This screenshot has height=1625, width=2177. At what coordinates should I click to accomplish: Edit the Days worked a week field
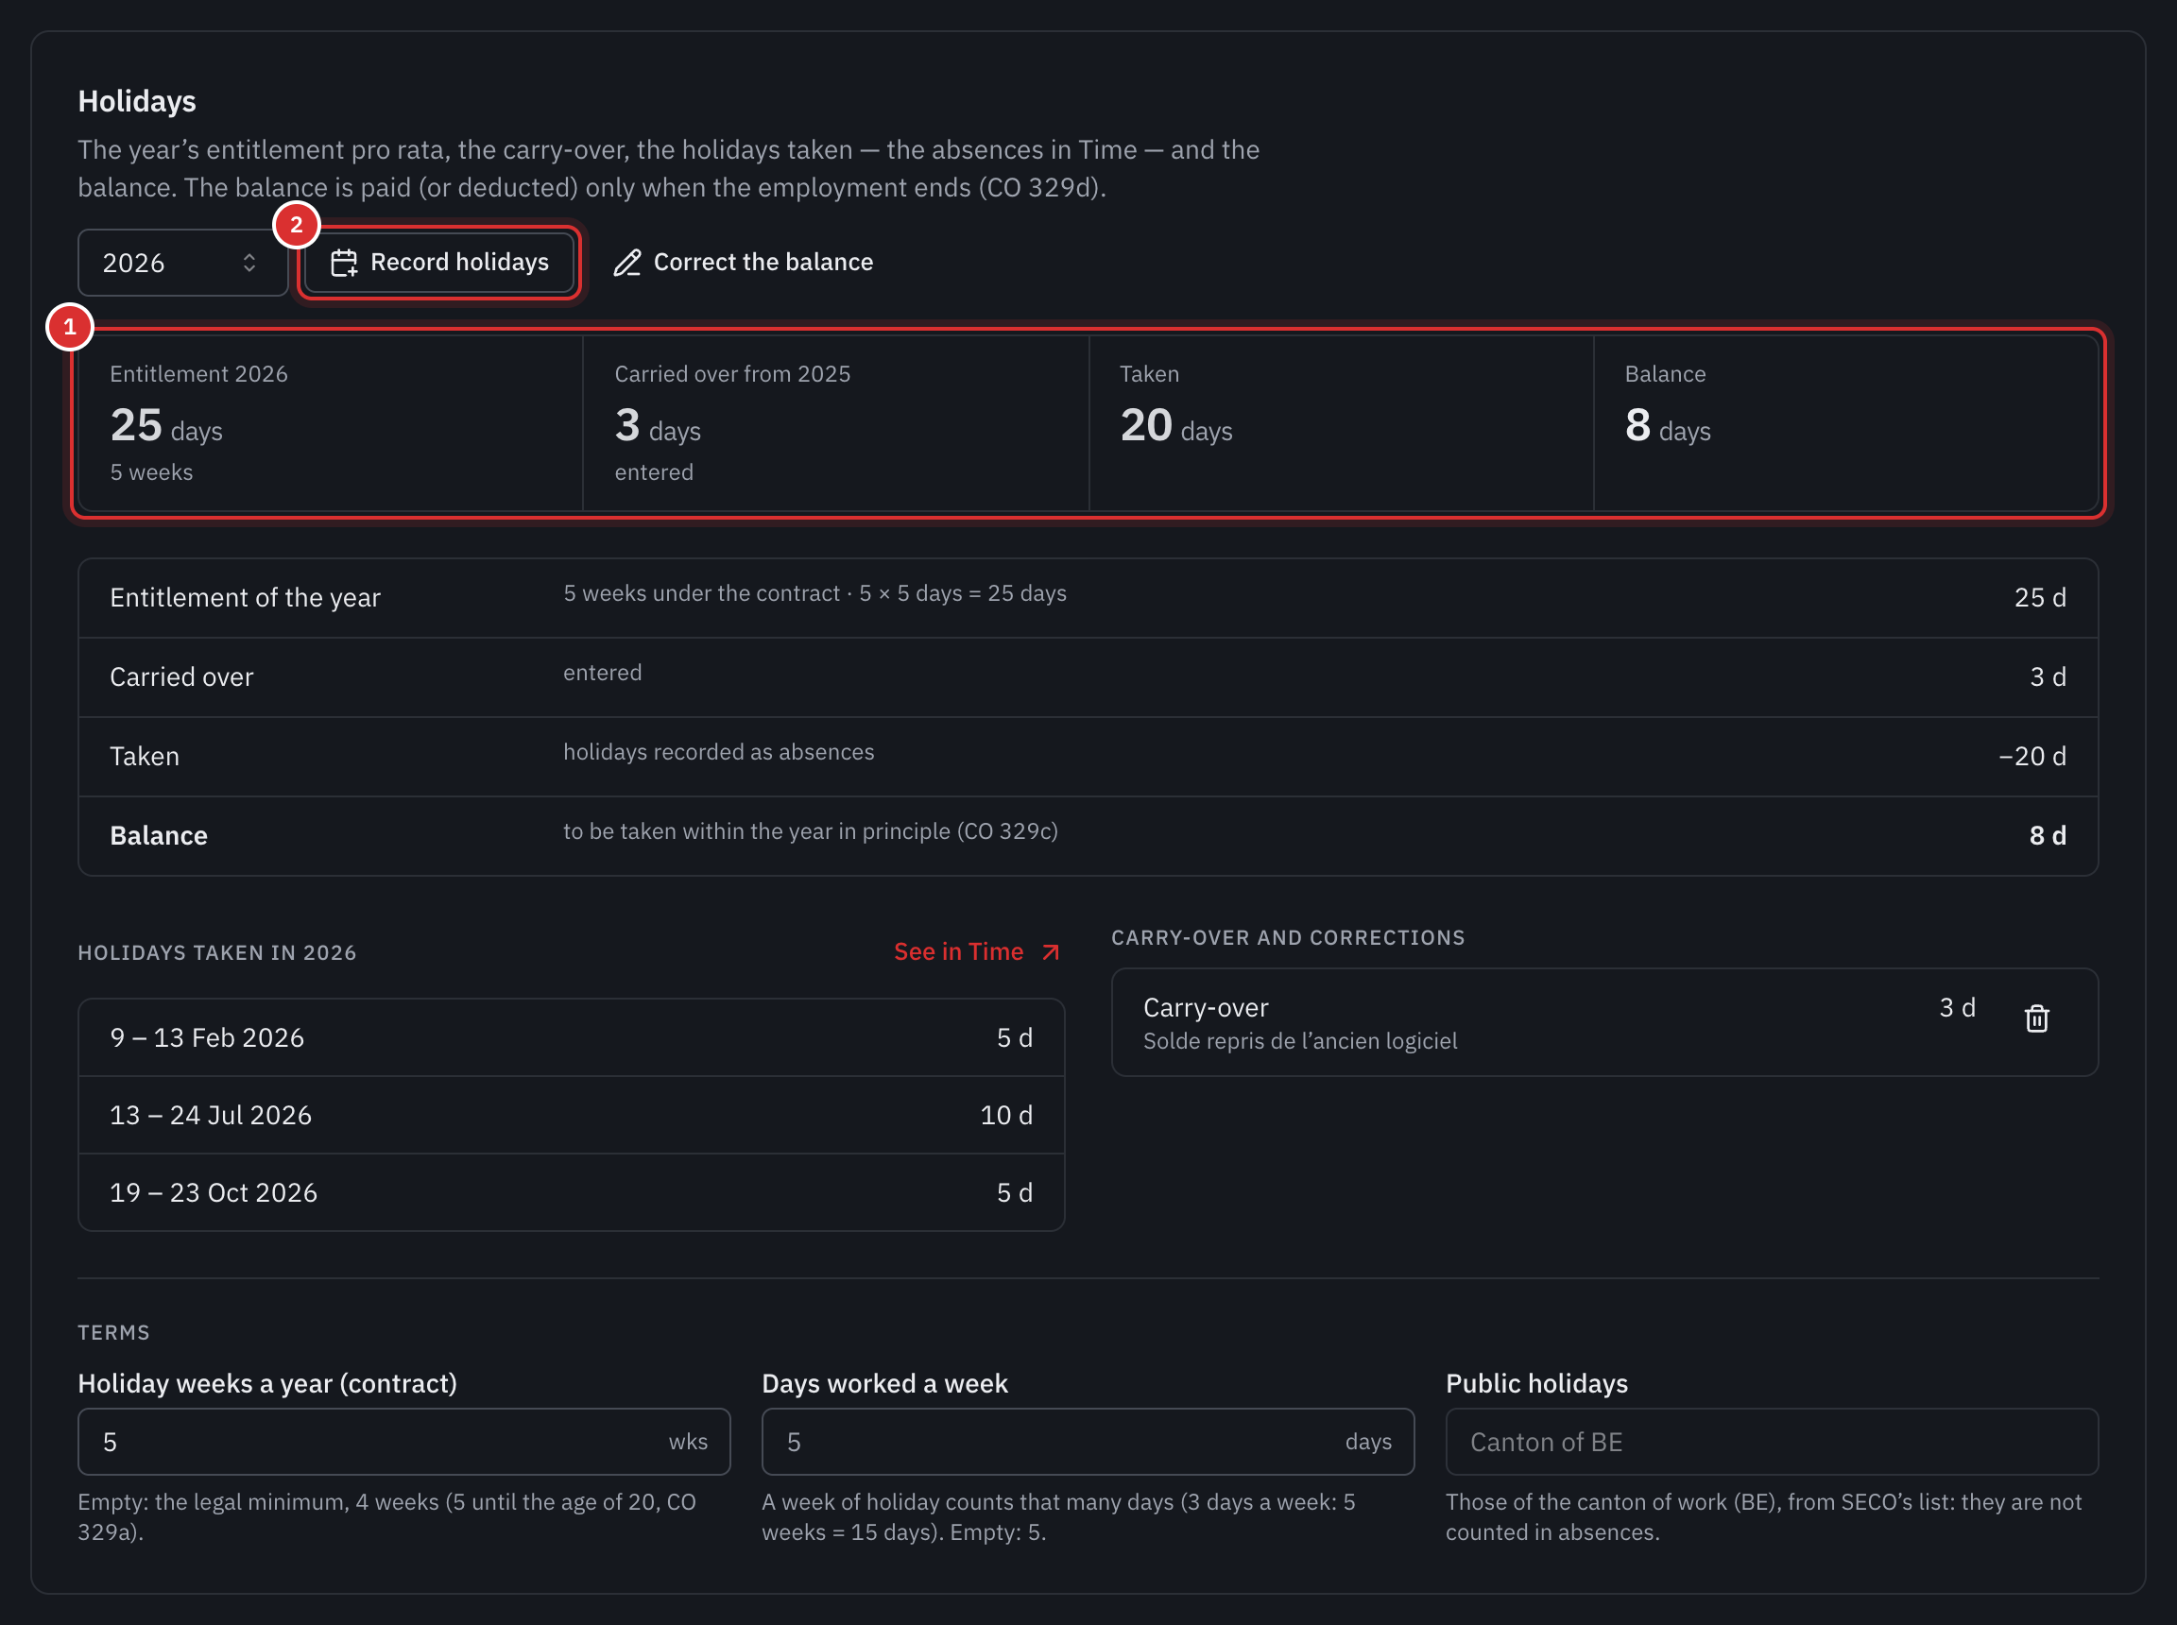(1087, 1441)
